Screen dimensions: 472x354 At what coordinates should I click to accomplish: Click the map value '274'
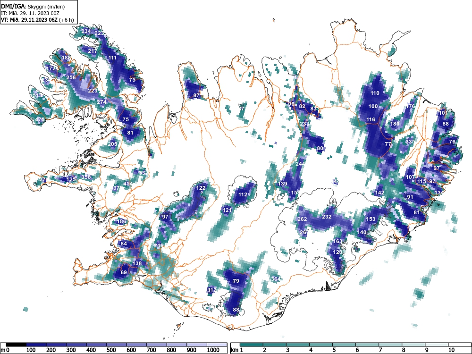(102, 102)
